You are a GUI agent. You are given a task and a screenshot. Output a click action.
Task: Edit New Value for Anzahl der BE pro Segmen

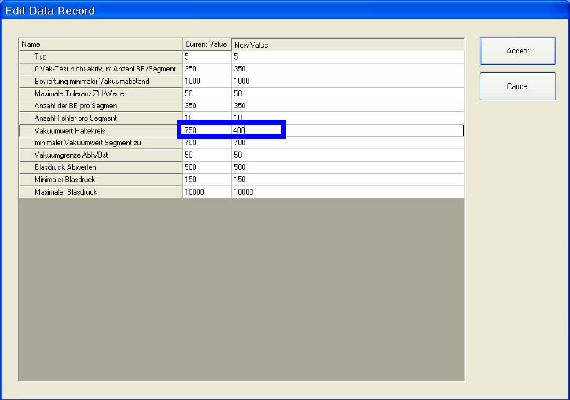click(348, 106)
